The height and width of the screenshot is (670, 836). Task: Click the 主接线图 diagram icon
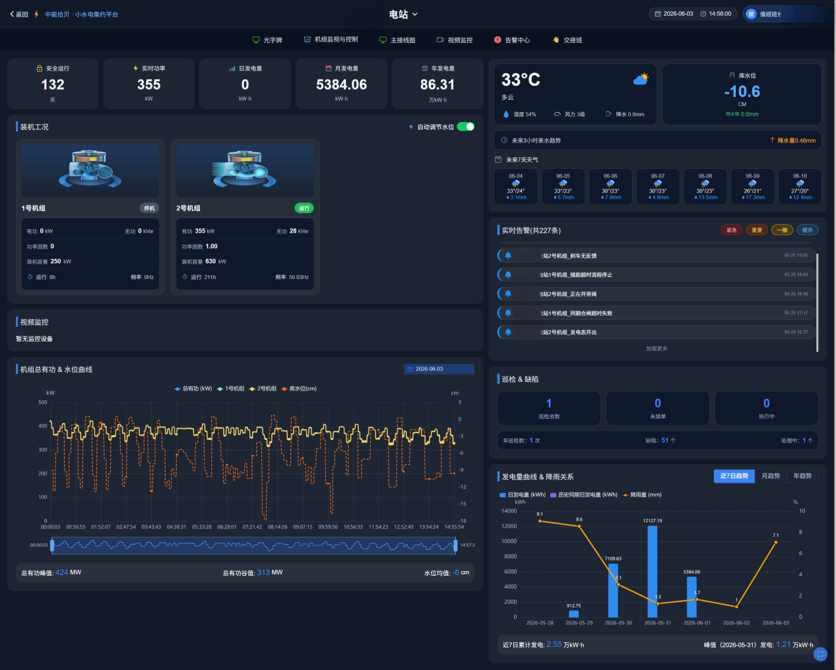point(383,40)
